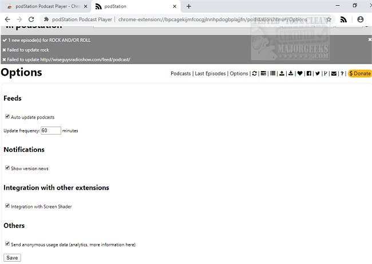Open Last Episodes page
Screen dimensions: 372x264
click(210, 74)
